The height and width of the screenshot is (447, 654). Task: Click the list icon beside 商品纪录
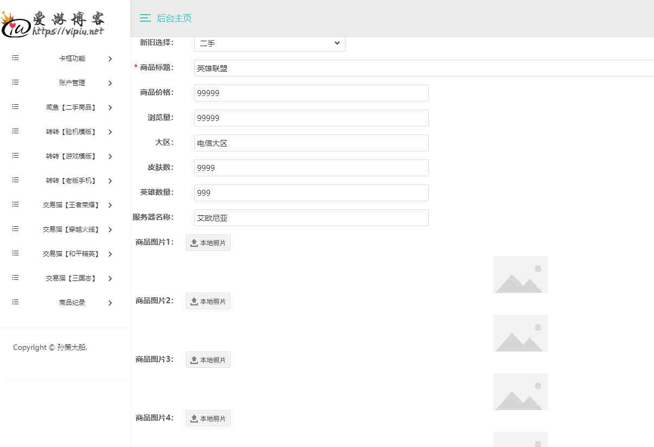click(x=15, y=302)
